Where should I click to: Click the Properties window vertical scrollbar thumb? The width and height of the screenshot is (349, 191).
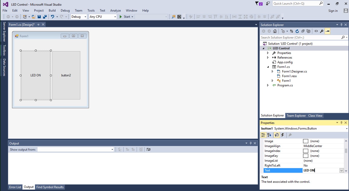(x=346, y=151)
